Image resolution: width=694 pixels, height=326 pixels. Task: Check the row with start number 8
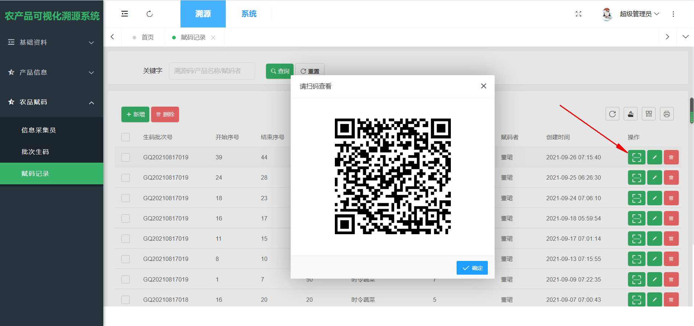point(125,259)
